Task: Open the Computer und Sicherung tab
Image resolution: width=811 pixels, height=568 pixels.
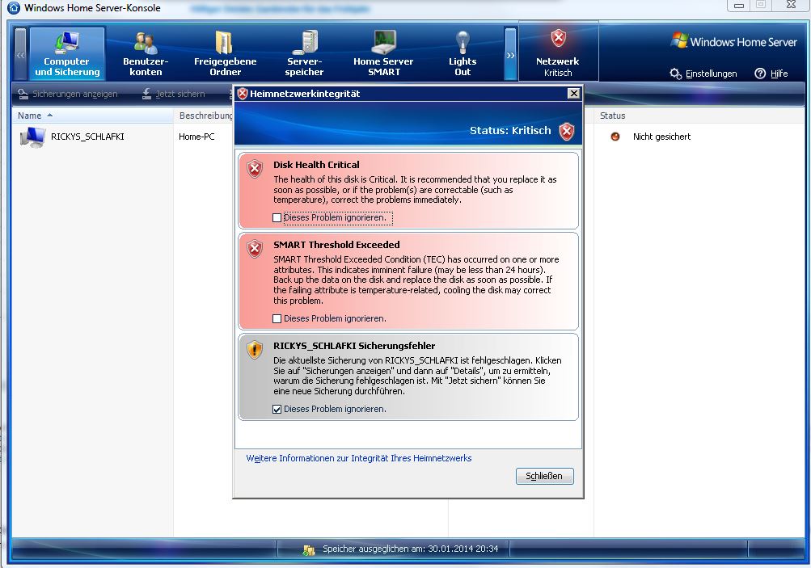Action: pyautogui.click(x=67, y=54)
